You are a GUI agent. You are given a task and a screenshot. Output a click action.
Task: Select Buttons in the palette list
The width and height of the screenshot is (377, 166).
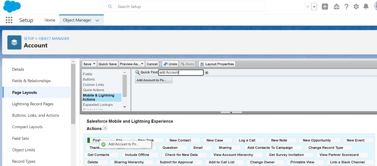tap(89, 79)
